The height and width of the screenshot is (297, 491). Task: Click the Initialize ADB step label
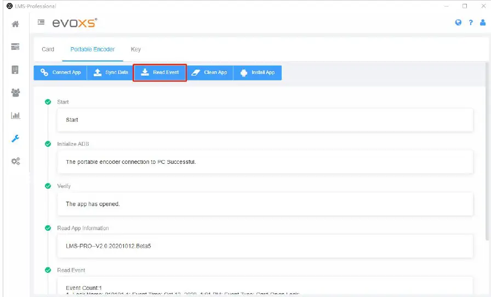tap(73, 144)
